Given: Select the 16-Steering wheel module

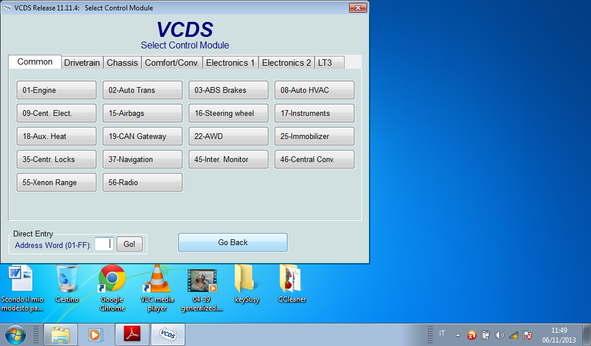Looking at the screenshot, I should point(229,113).
